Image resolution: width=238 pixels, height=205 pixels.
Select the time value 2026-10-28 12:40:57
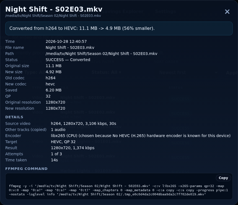tap(66, 41)
